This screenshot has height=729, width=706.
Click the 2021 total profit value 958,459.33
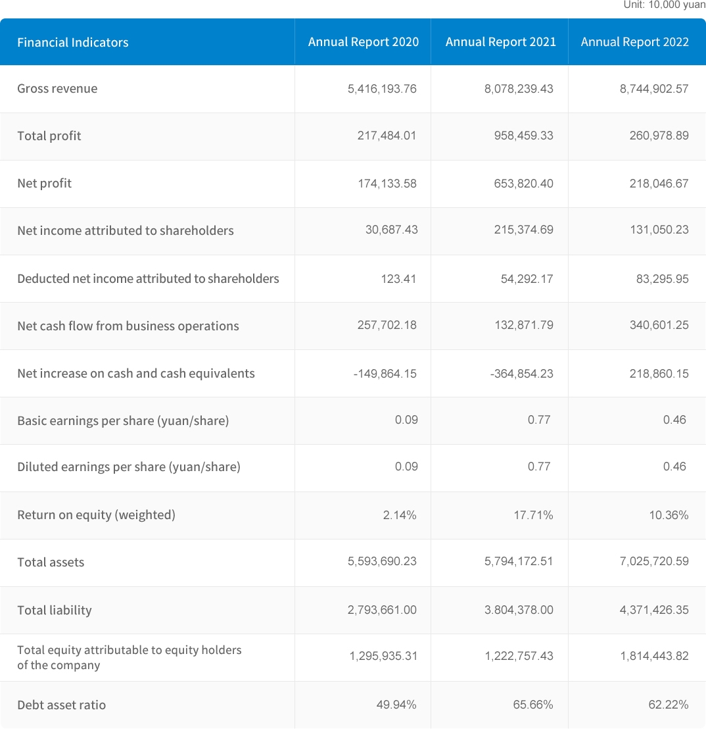pyautogui.click(x=518, y=136)
